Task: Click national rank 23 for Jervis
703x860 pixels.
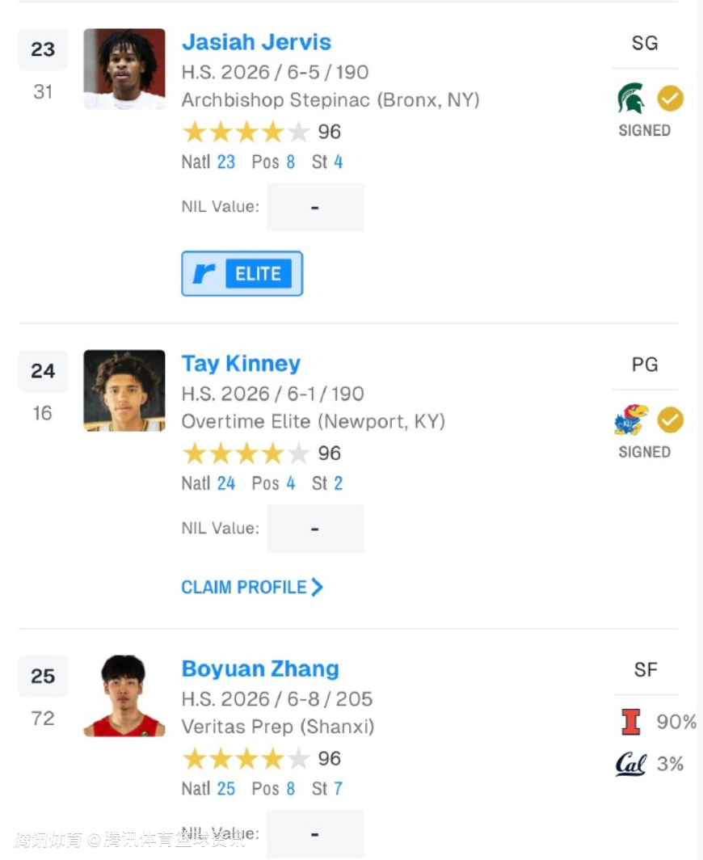Action: [225, 162]
